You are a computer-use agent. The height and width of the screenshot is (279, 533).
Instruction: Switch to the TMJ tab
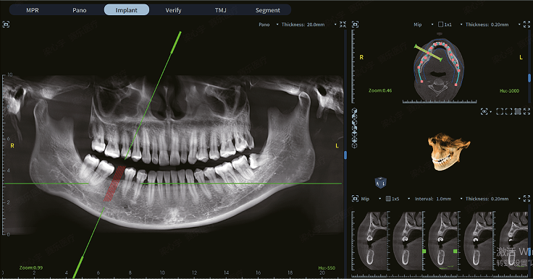pyautogui.click(x=221, y=10)
